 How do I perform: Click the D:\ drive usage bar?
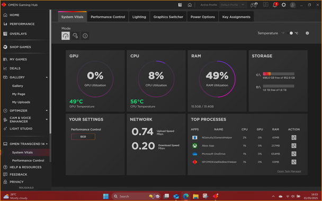279,86
